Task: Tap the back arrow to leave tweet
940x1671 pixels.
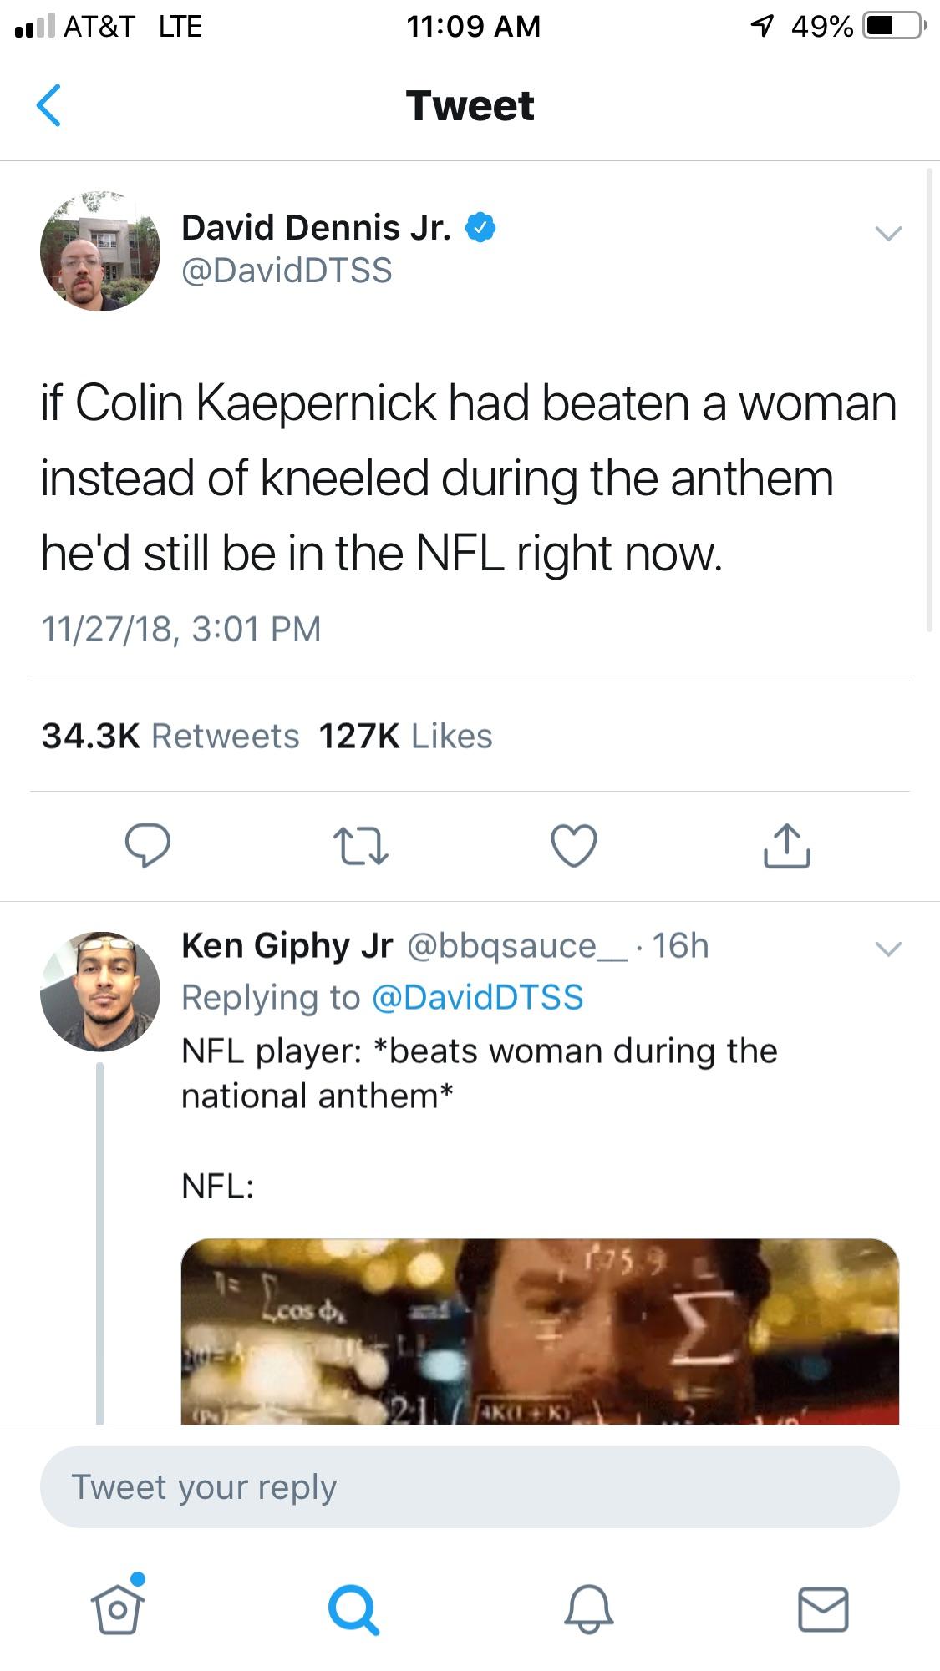Action: (49, 105)
